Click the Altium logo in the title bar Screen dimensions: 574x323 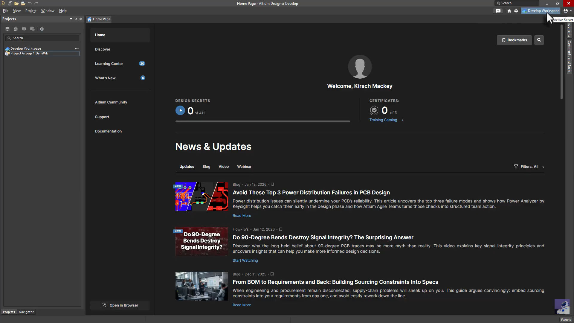click(x=3, y=3)
